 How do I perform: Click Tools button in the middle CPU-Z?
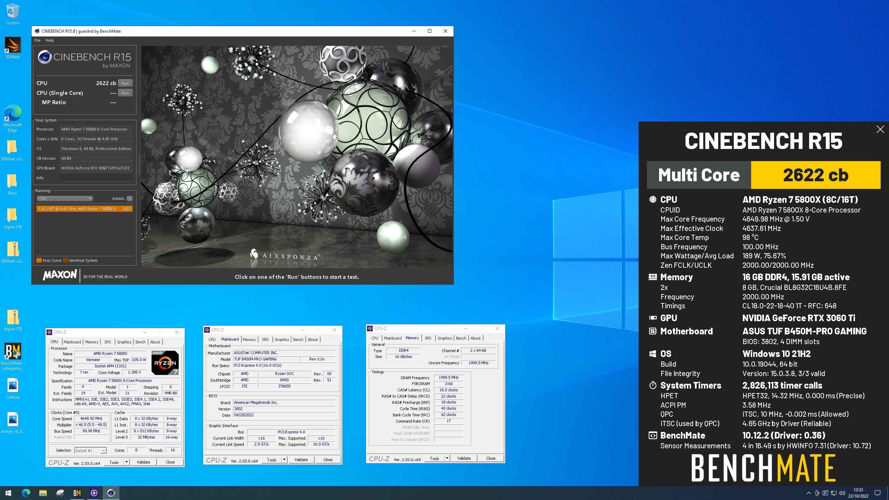click(x=272, y=460)
